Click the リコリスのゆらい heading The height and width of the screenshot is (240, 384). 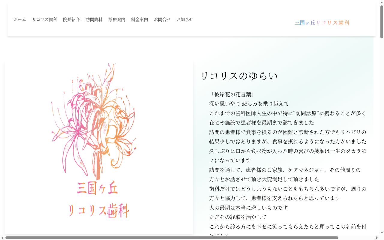[239, 76]
